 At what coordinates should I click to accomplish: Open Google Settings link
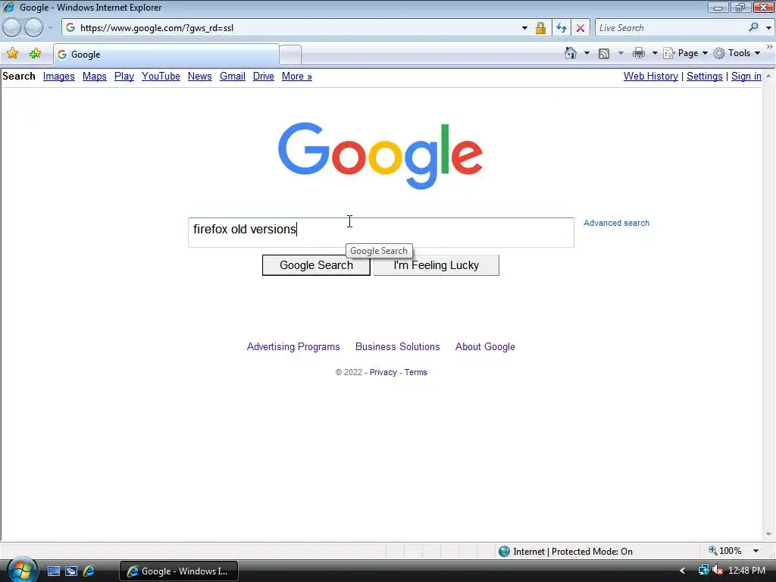pos(705,77)
